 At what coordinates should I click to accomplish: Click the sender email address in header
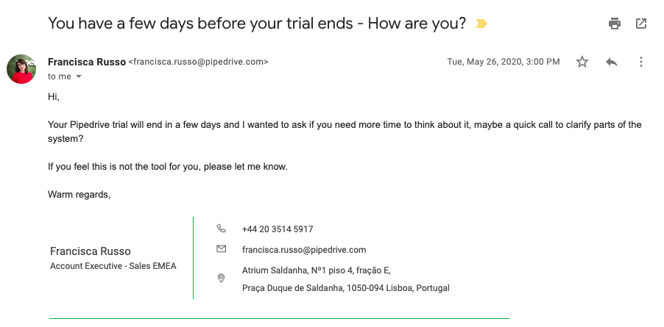click(x=198, y=62)
